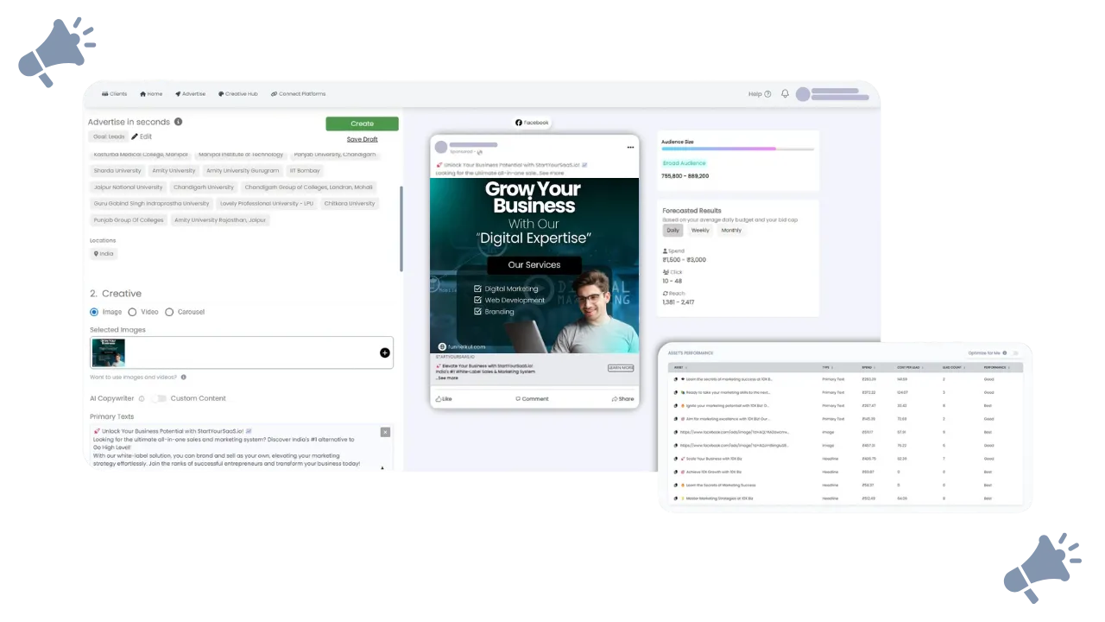Image resolution: width=1105 pixels, height=622 pixels.
Task: Add an image using the plus icon
Action: point(384,352)
